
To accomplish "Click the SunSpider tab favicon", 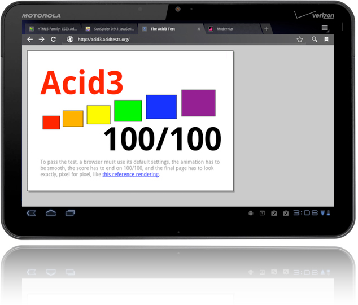I will tap(88, 29).
